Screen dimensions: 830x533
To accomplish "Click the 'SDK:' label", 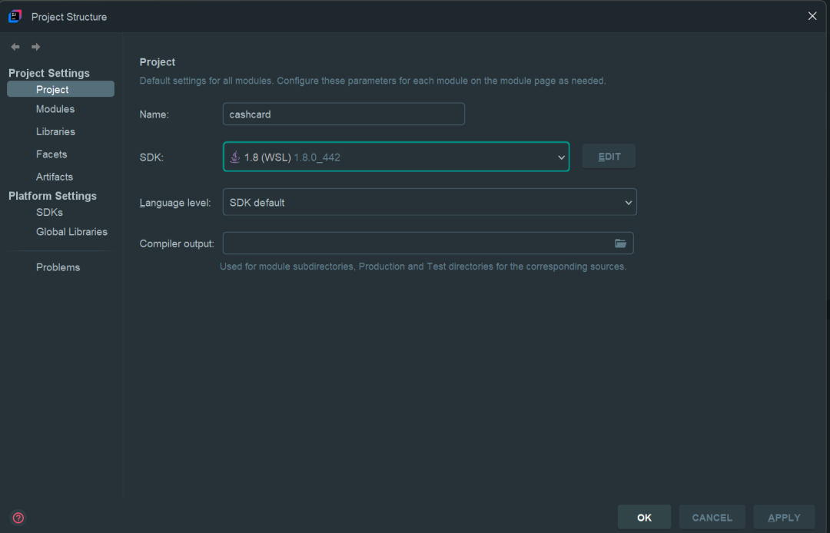I will tap(151, 157).
